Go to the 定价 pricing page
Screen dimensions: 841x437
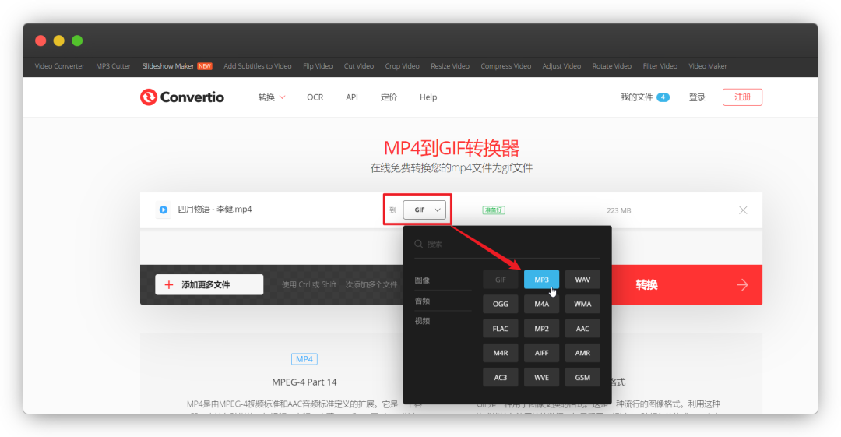389,97
